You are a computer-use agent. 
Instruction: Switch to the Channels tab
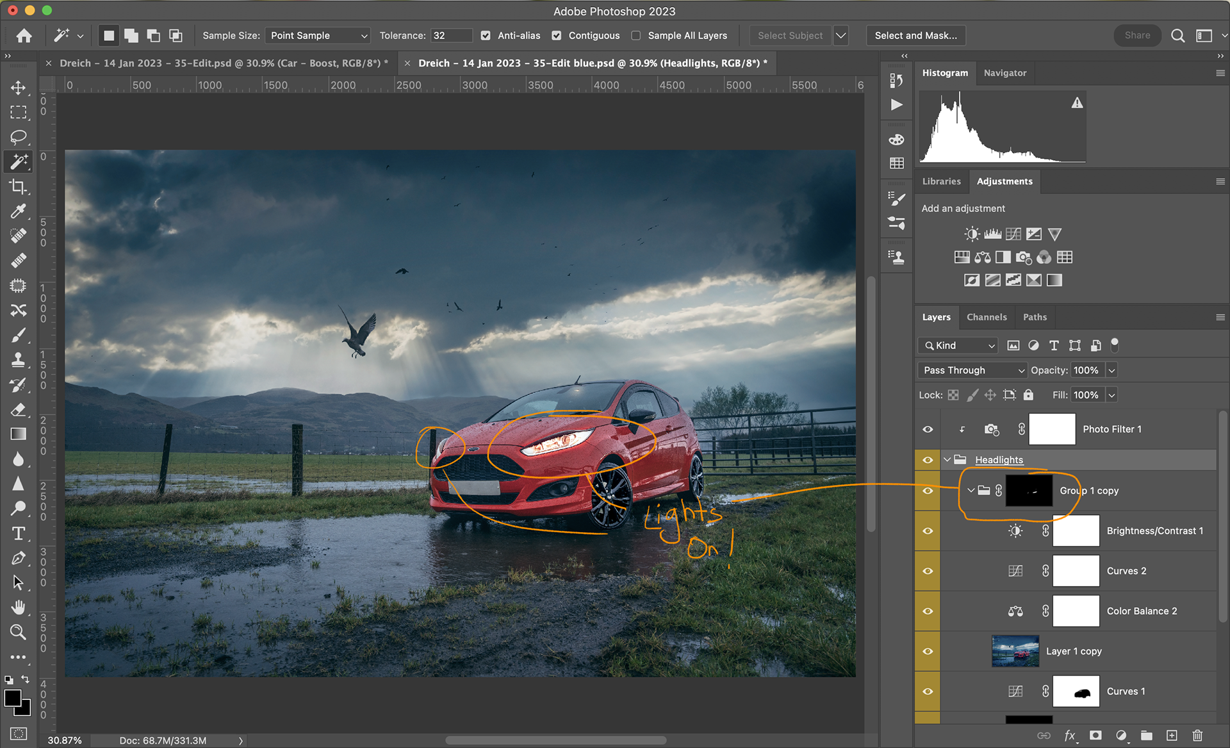point(987,317)
